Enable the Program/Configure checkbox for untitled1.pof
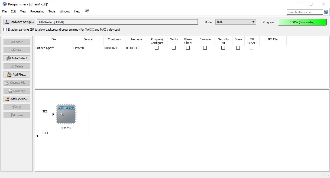 (x=157, y=48)
